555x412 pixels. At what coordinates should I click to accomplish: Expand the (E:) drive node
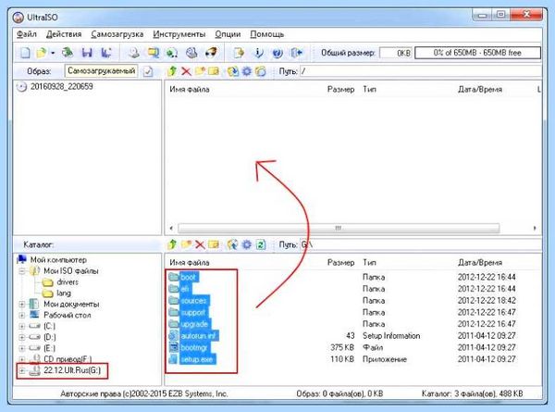point(22,349)
